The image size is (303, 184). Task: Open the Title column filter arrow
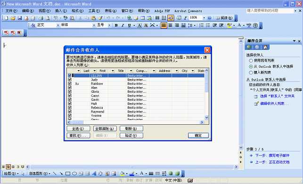coord(113,71)
